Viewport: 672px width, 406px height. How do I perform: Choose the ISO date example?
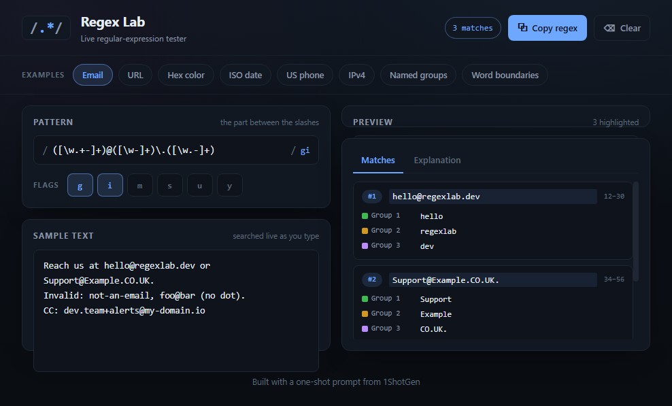pos(245,75)
